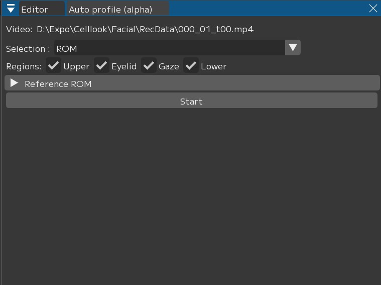The image size is (381, 285).
Task: Close the panel with the X icon
Action: tap(373, 9)
